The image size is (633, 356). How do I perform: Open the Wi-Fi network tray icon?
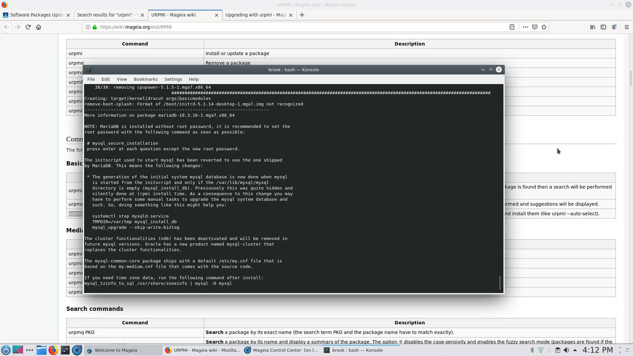coord(541,350)
